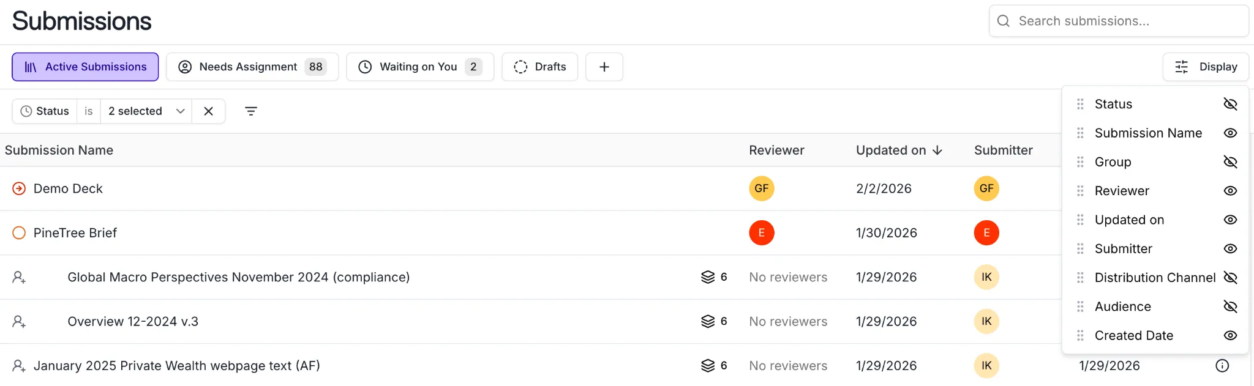Click IK submitter avatar on Overview 12-2024 v.3 row
The height and width of the screenshot is (386, 1254).
click(x=986, y=321)
